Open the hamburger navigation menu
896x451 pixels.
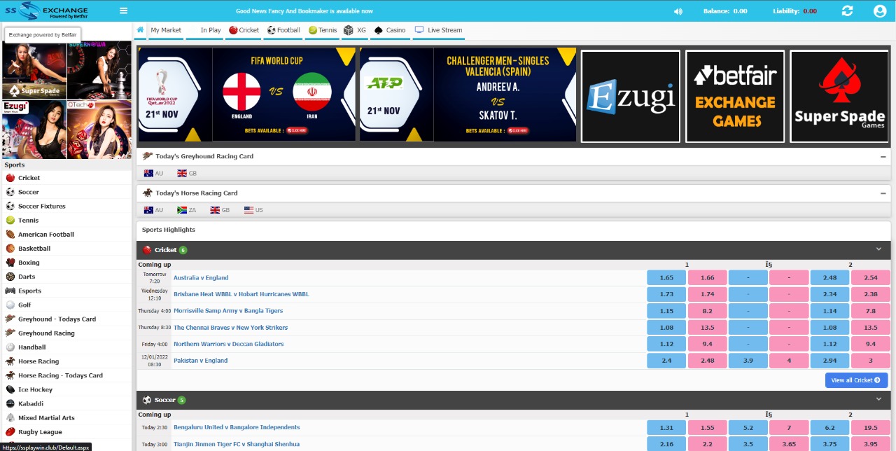(122, 11)
